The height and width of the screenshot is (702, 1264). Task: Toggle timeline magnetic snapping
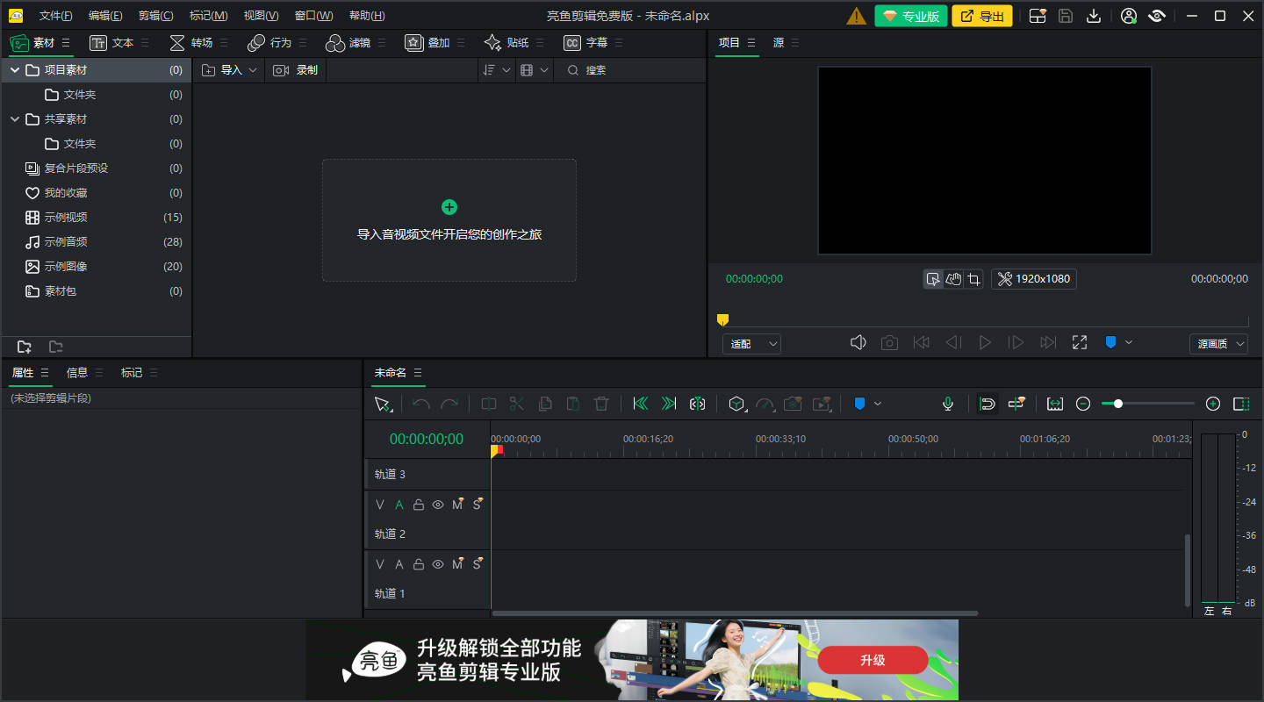(987, 404)
